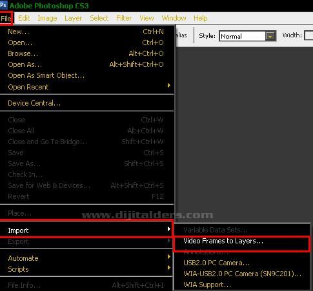Select WIA Support... entry
313x291 pixels.
coord(241,285)
